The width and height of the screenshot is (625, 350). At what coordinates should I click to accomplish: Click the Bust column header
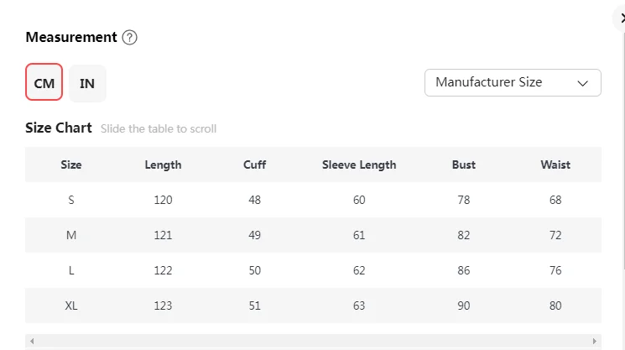(x=463, y=165)
